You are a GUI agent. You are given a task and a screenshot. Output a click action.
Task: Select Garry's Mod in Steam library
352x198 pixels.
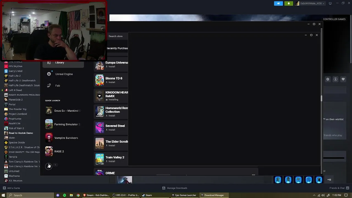(15, 71)
